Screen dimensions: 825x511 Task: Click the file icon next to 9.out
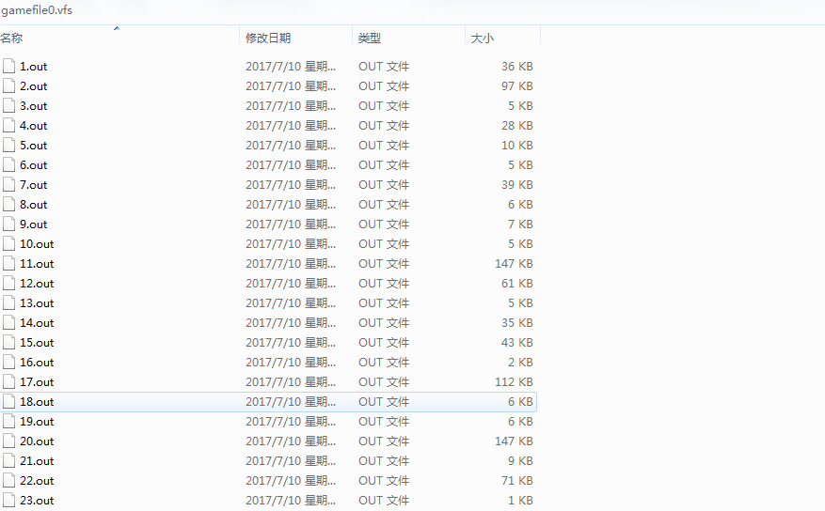(x=8, y=225)
